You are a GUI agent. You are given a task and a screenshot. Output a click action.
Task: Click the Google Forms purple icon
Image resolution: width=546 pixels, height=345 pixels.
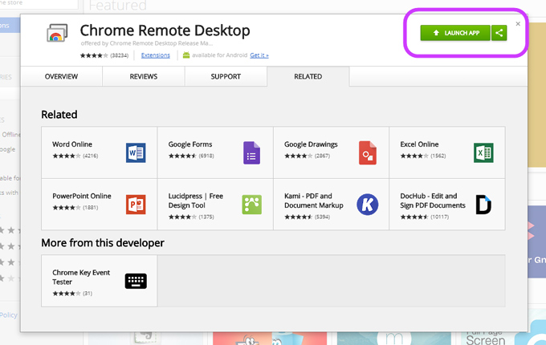(252, 152)
